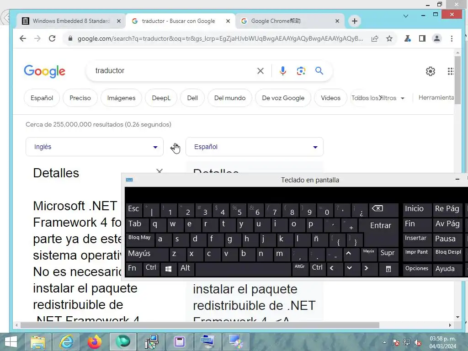This screenshot has width=468, height=351.
Task: Click the share page icon in address bar
Action: 375,38
